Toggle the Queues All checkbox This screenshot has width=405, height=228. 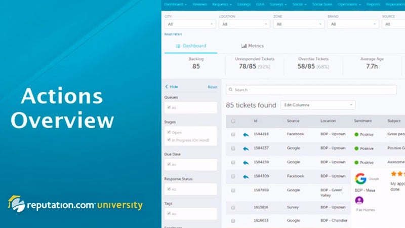click(169, 107)
